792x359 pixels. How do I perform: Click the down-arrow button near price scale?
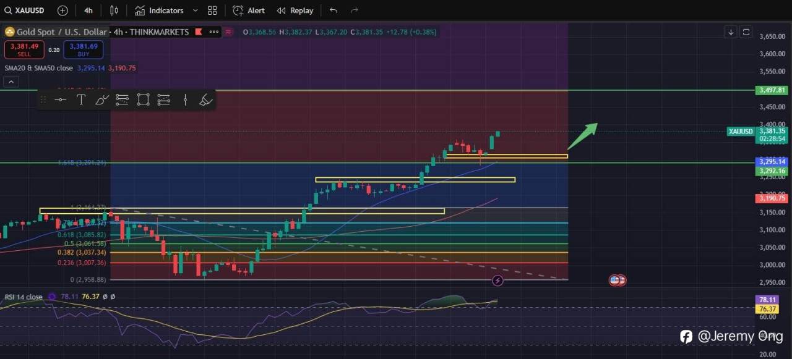point(731,32)
